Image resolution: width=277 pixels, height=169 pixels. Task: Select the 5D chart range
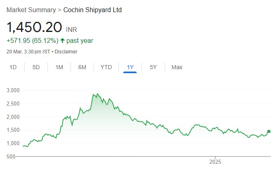[x=36, y=67]
